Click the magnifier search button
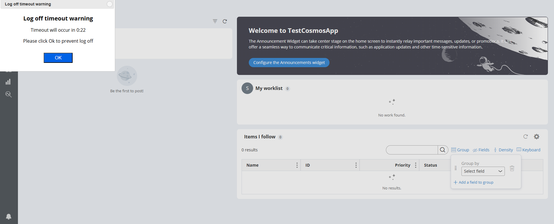Image resolution: width=554 pixels, height=224 pixels. [x=443, y=150]
